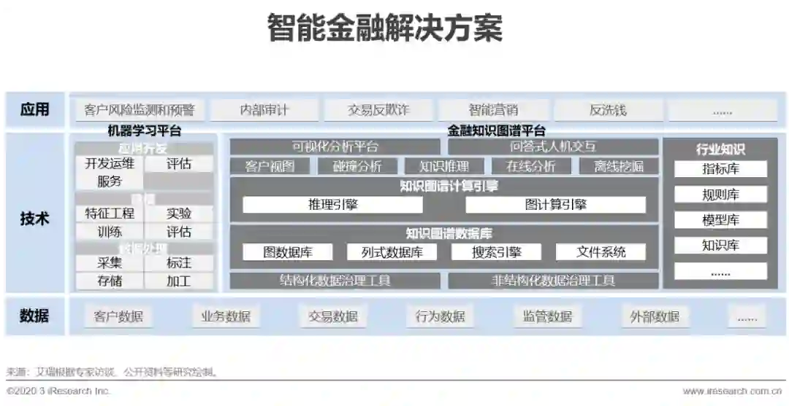Select the 推理引擎 white box
Screen dimensions: 789x406
pyautogui.click(x=332, y=205)
